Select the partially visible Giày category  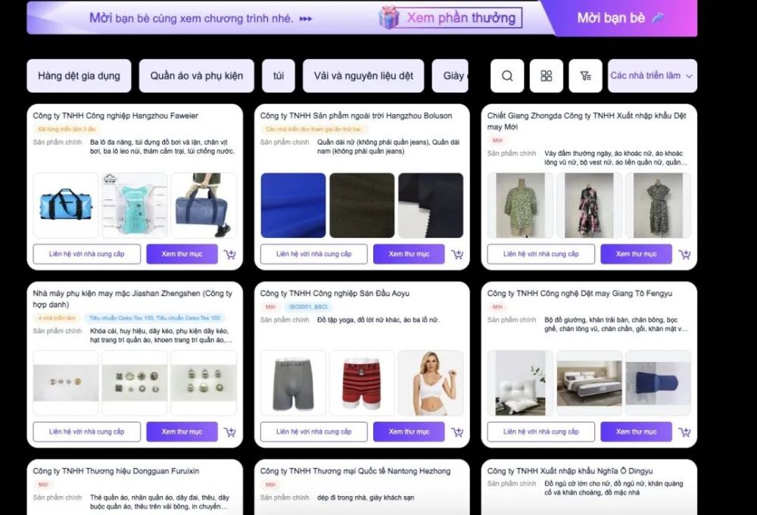click(x=450, y=76)
